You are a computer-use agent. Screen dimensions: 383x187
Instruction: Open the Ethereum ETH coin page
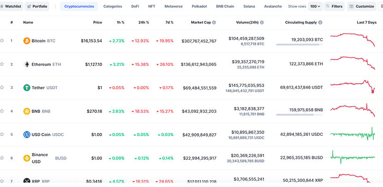(x=46, y=64)
